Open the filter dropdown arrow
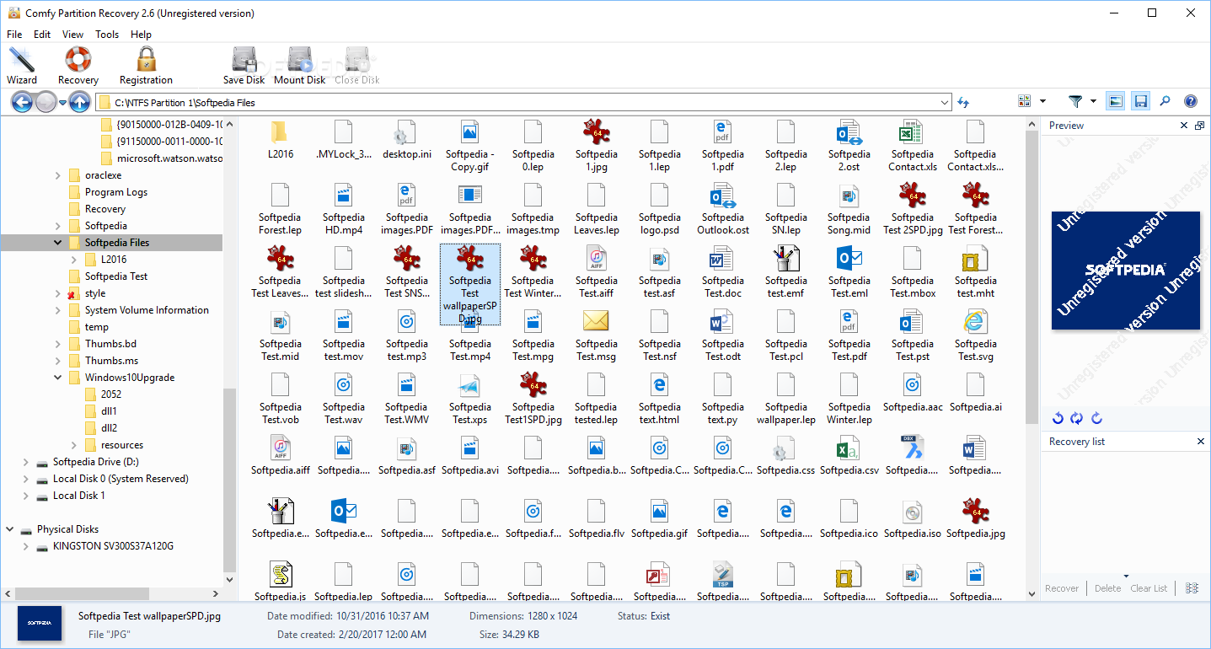The width and height of the screenshot is (1211, 649). [x=1093, y=102]
